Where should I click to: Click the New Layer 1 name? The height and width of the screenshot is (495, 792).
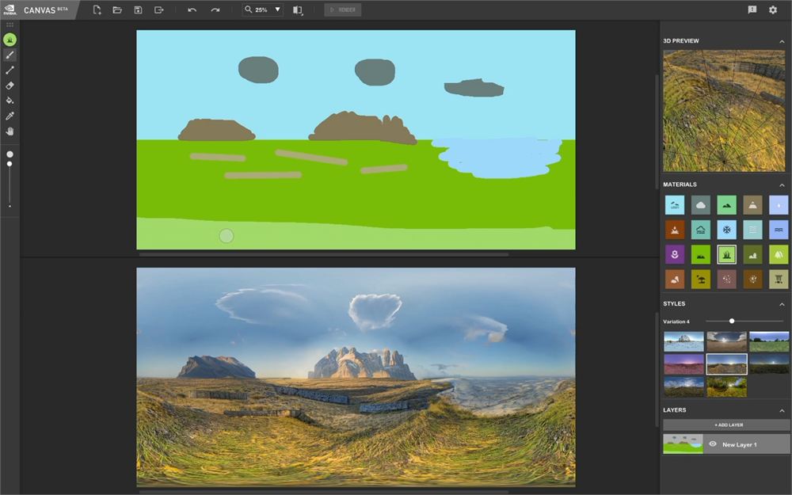[x=740, y=444]
